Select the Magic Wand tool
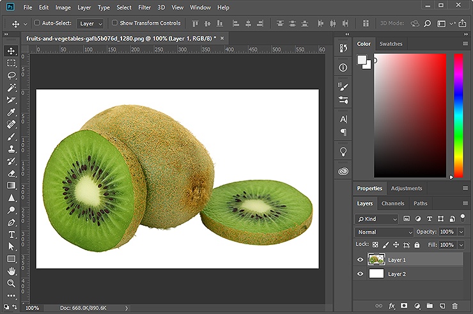 click(12, 88)
